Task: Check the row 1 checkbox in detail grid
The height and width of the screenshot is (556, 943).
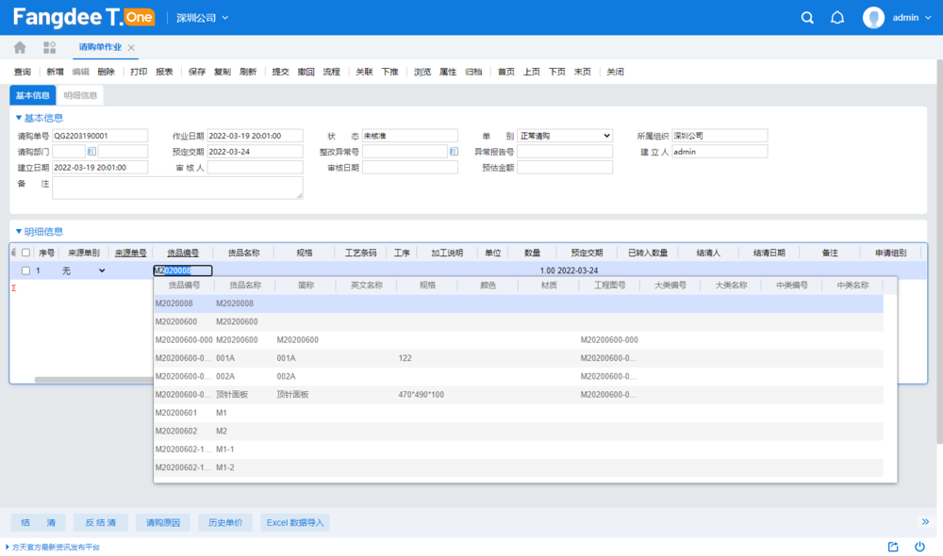Action: click(26, 270)
